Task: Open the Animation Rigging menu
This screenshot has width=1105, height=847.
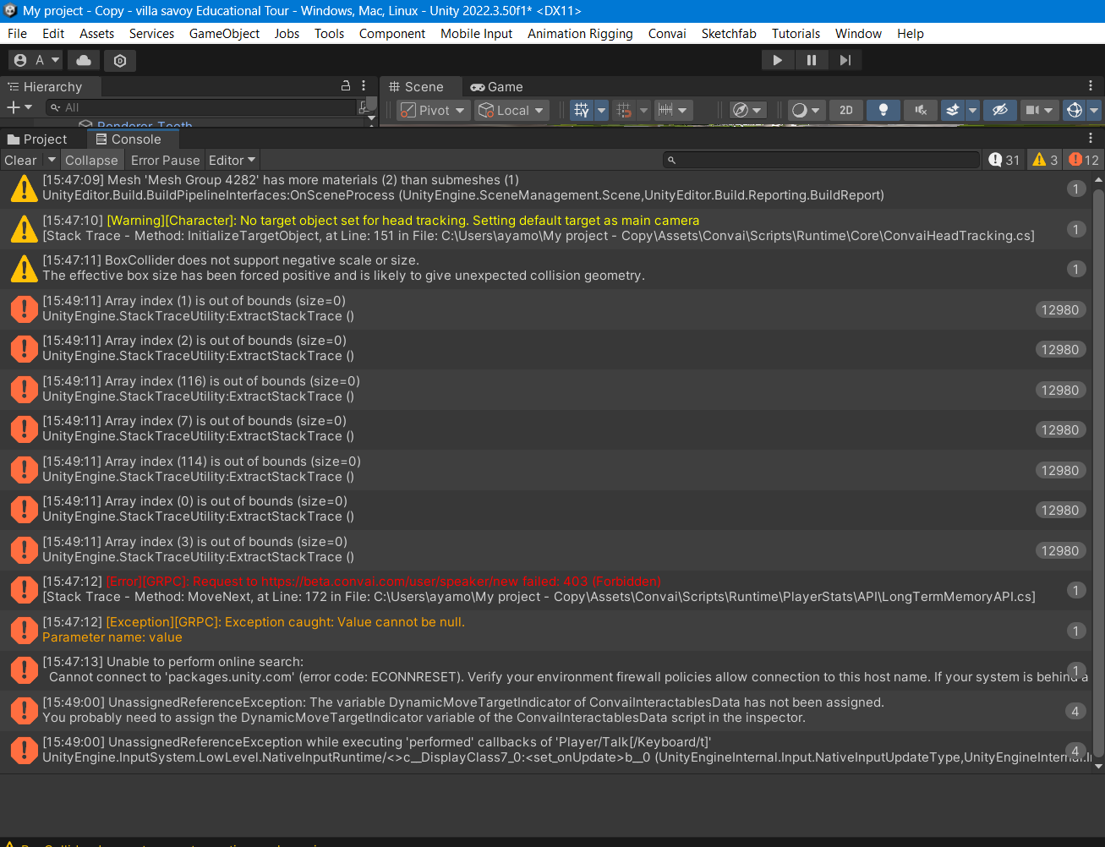Action: coord(580,34)
